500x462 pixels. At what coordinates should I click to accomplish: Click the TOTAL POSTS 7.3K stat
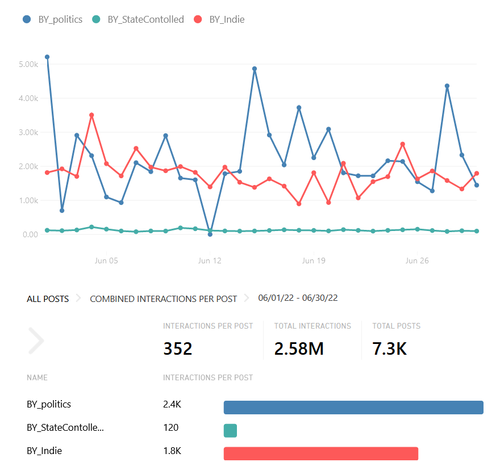point(389,348)
